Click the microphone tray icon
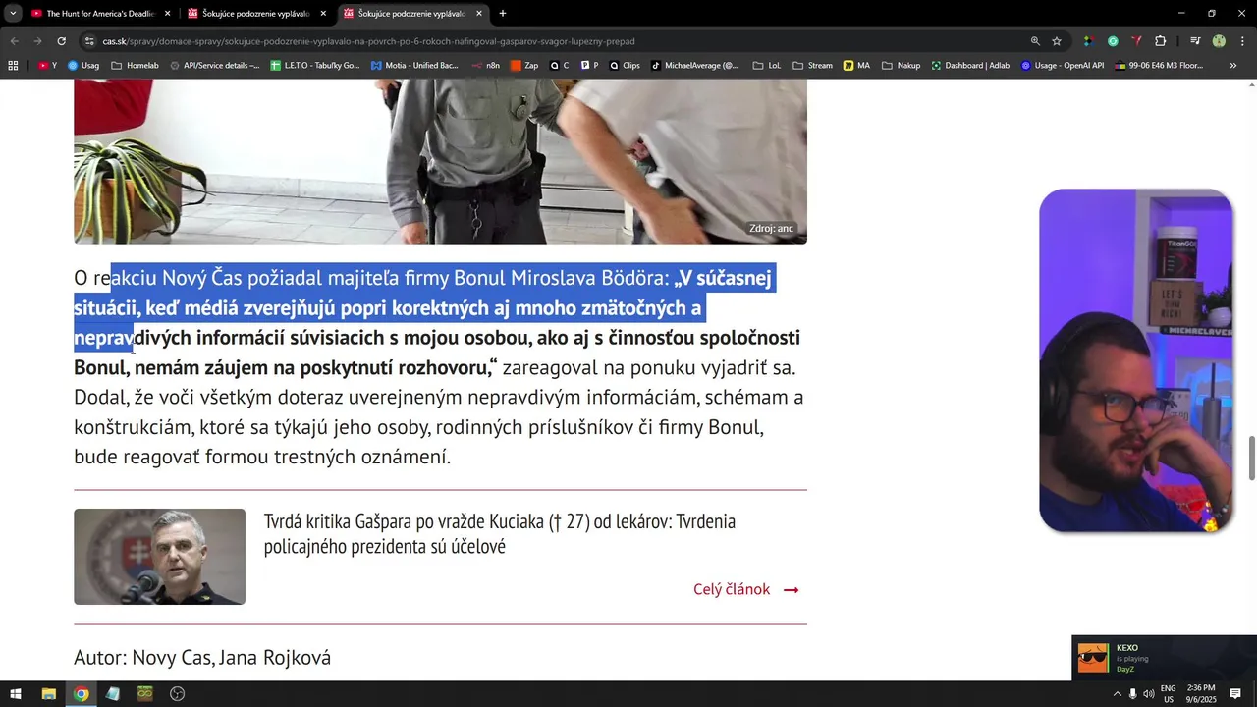The width and height of the screenshot is (1257, 707). (x=1133, y=693)
